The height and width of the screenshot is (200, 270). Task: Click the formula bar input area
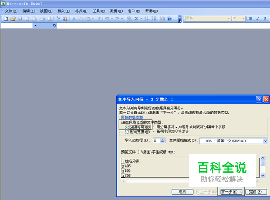point(164,26)
